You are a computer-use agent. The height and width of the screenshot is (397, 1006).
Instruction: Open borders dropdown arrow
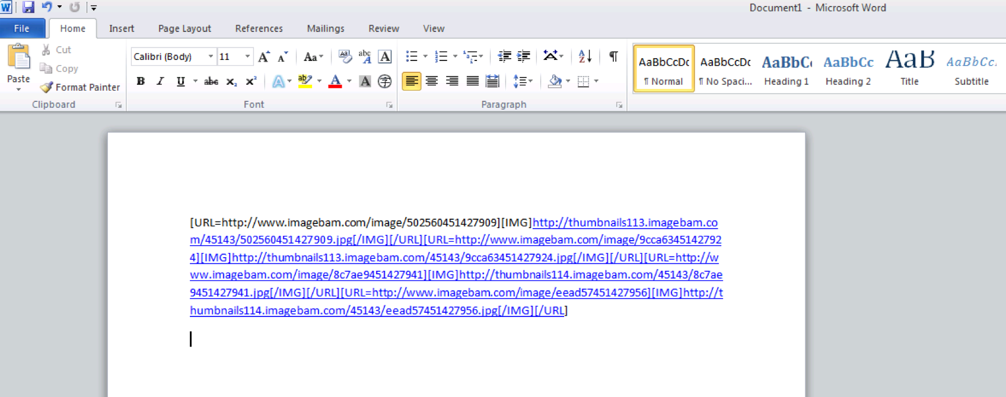coord(596,81)
